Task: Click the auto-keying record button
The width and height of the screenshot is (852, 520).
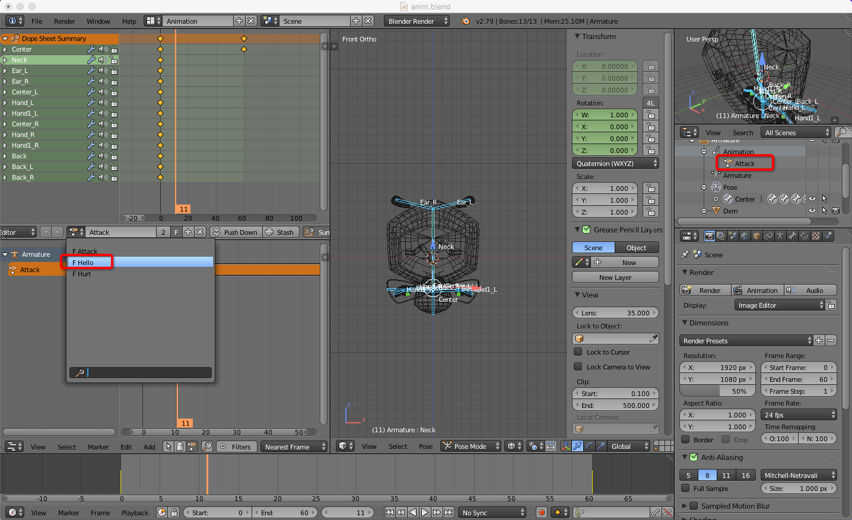Action: coord(541,512)
